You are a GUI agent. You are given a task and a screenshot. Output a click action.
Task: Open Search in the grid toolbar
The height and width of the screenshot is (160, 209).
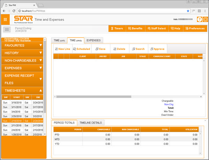138,49
